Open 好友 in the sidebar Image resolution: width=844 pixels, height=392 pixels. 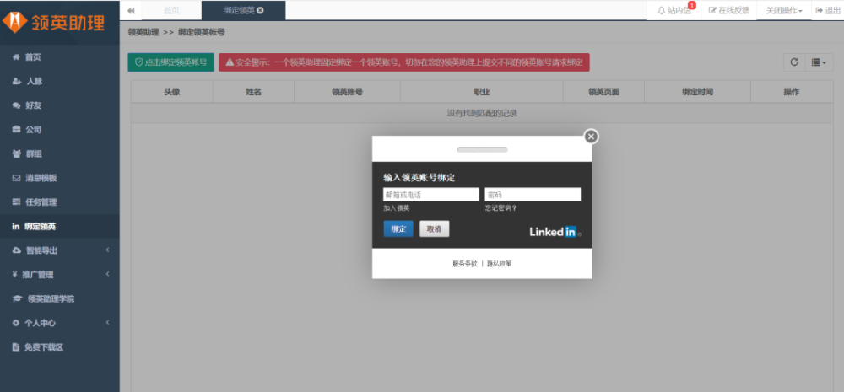(x=60, y=105)
